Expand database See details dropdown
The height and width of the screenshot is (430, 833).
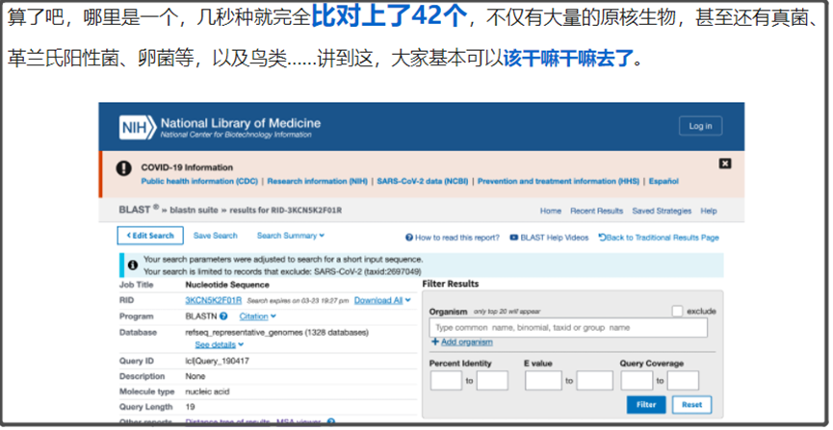pyautogui.click(x=219, y=345)
